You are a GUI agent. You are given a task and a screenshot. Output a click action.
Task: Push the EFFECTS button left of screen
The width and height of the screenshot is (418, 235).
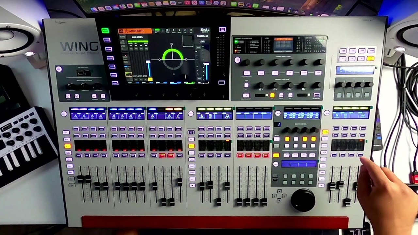click(x=107, y=40)
